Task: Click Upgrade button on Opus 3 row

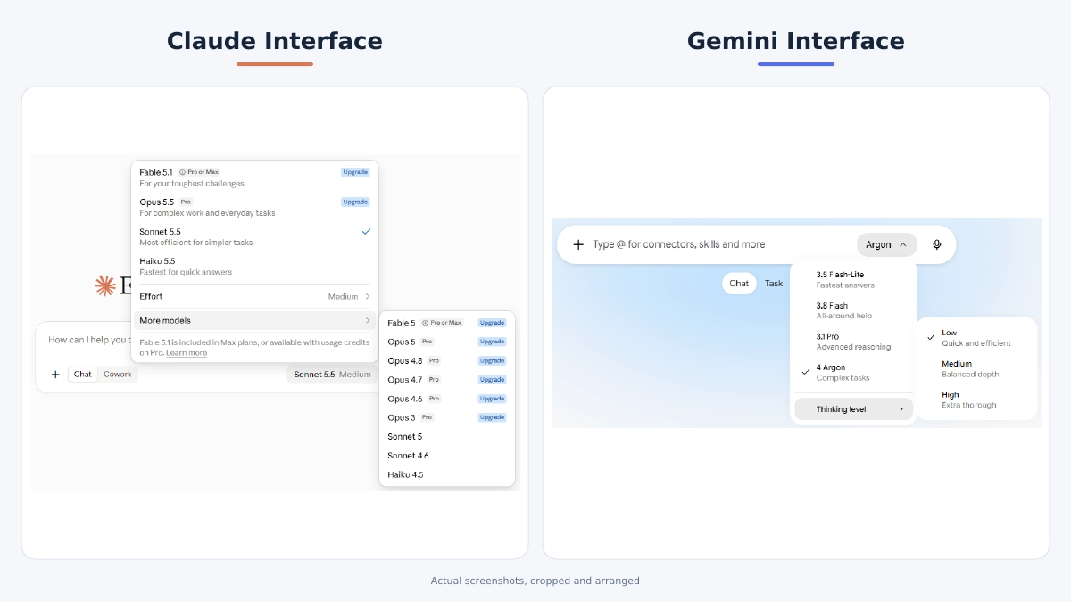Action: [492, 417]
